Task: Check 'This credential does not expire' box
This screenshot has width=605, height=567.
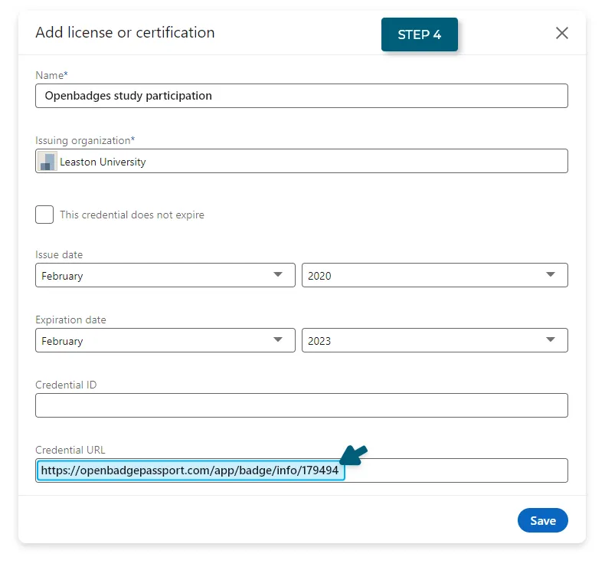Action: pyautogui.click(x=44, y=215)
